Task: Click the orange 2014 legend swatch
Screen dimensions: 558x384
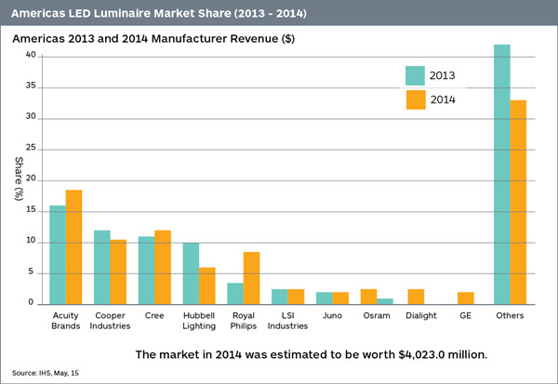Action: click(x=416, y=99)
